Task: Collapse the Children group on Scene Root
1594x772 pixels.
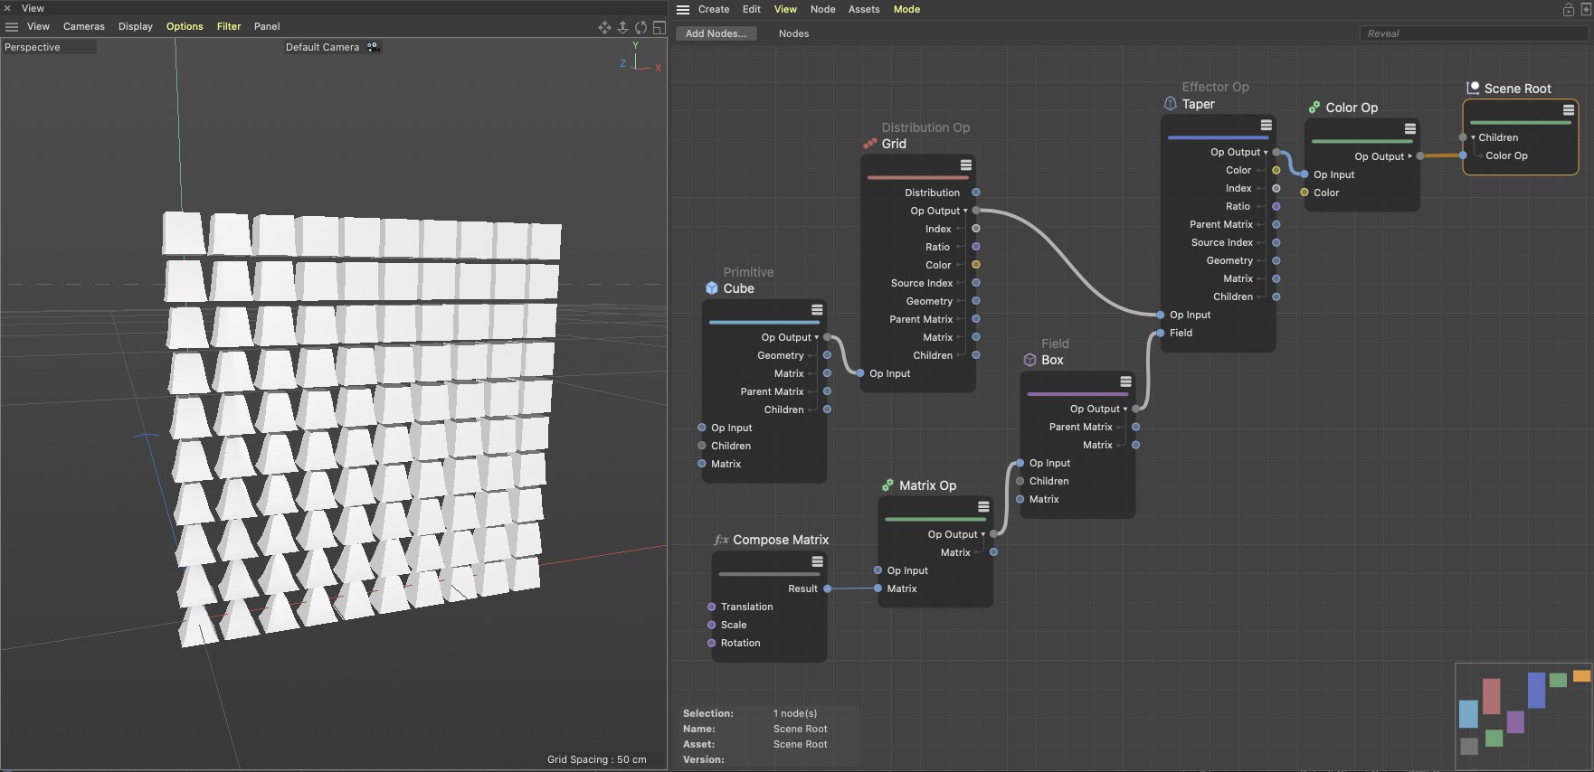Action: pyautogui.click(x=1473, y=138)
